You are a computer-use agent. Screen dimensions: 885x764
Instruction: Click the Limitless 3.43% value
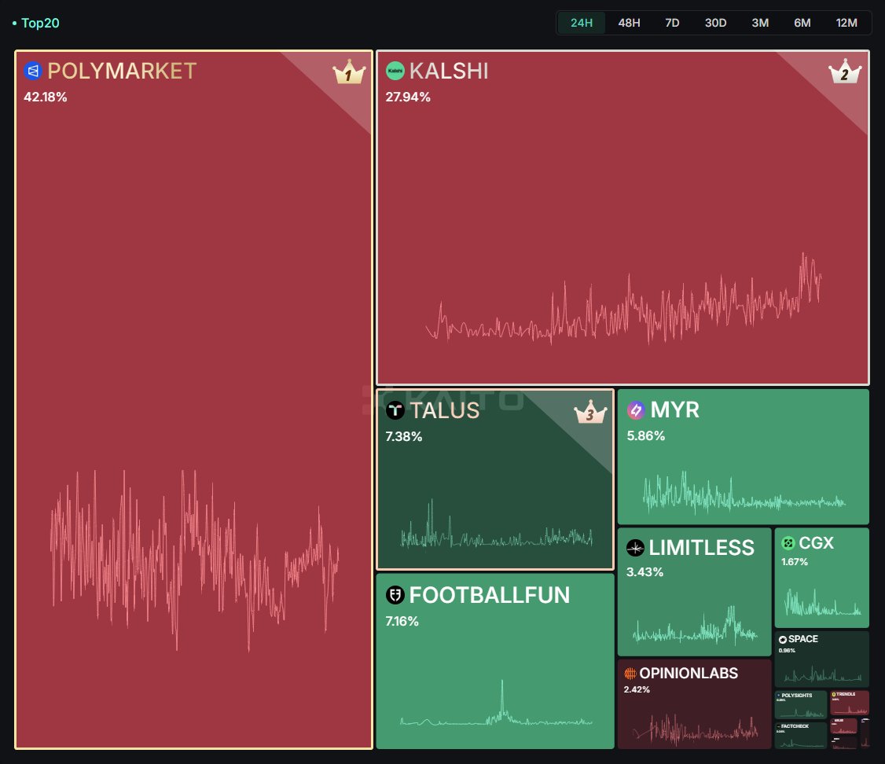pos(644,572)
